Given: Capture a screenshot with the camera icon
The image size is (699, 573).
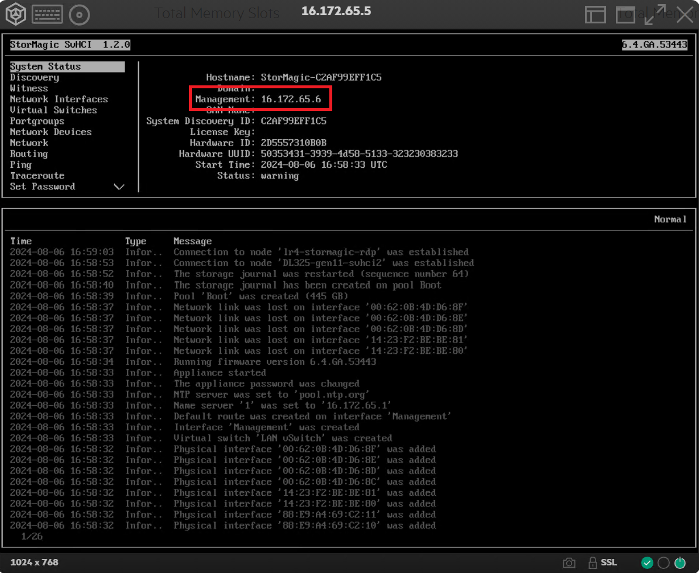Looking at the screenshot, I should [569, 562].
